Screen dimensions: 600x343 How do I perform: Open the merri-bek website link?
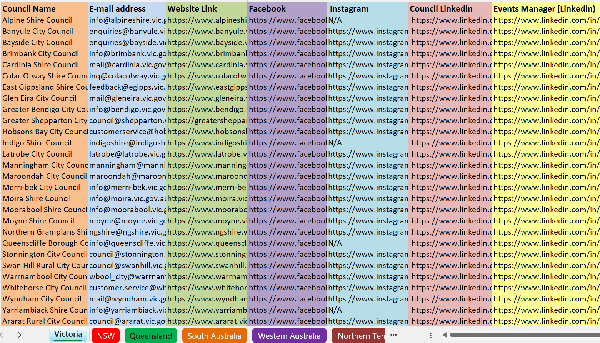coord(207,187)
